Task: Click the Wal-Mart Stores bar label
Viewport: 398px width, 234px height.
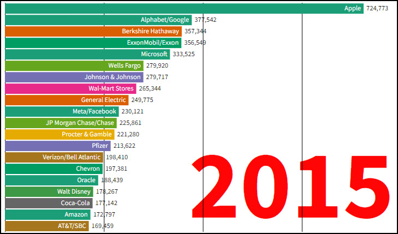Action: click(x=111, y=88)
